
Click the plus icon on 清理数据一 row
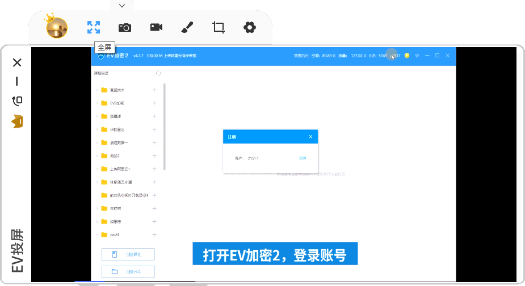(154, 142)
